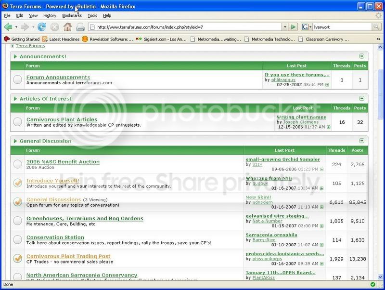
Task: Open the Metromedia Technolo... bookmark
Action: 270,39
